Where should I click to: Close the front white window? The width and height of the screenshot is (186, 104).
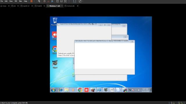pyautogui.click(x=132, y=42)
